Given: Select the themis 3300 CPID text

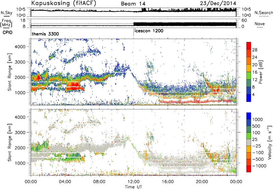Looking at the screenshot, I should coord(45,34).
